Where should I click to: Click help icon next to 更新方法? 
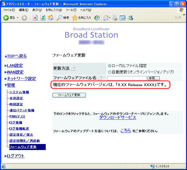(74, 69)
